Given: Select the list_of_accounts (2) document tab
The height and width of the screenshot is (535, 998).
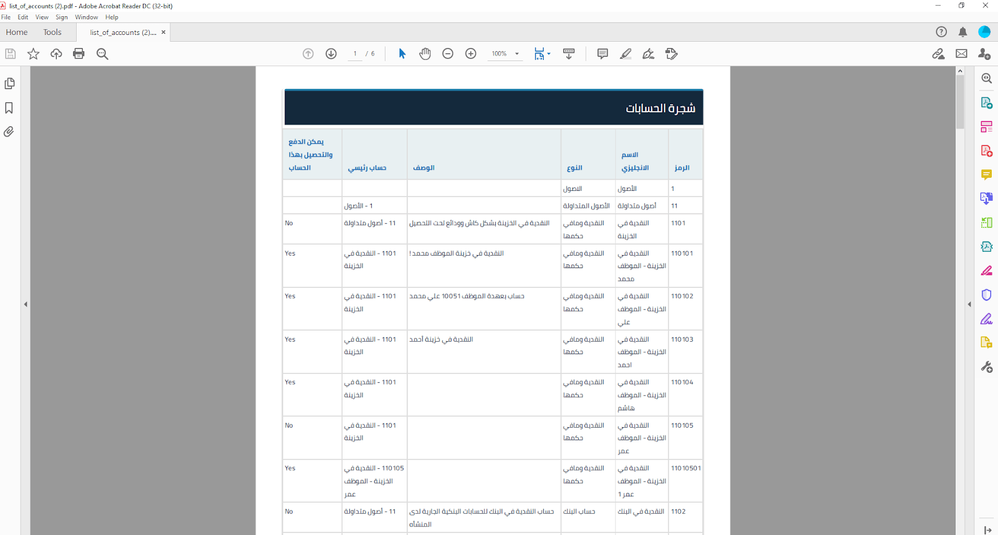Looking at the screenshot, I should (123, 32).
